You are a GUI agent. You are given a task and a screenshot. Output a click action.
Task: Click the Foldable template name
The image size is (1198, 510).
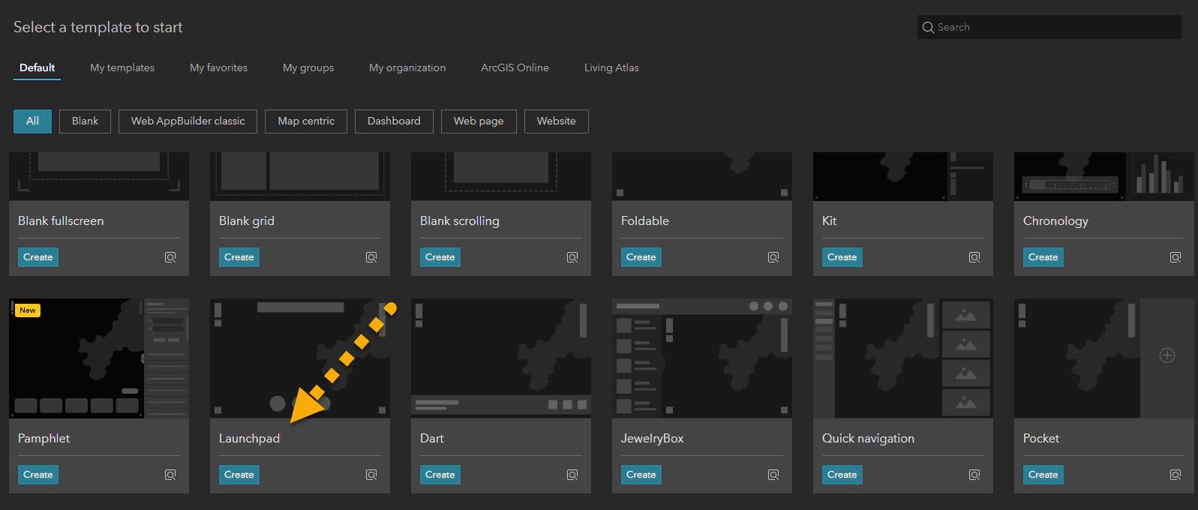click(645, 220)
